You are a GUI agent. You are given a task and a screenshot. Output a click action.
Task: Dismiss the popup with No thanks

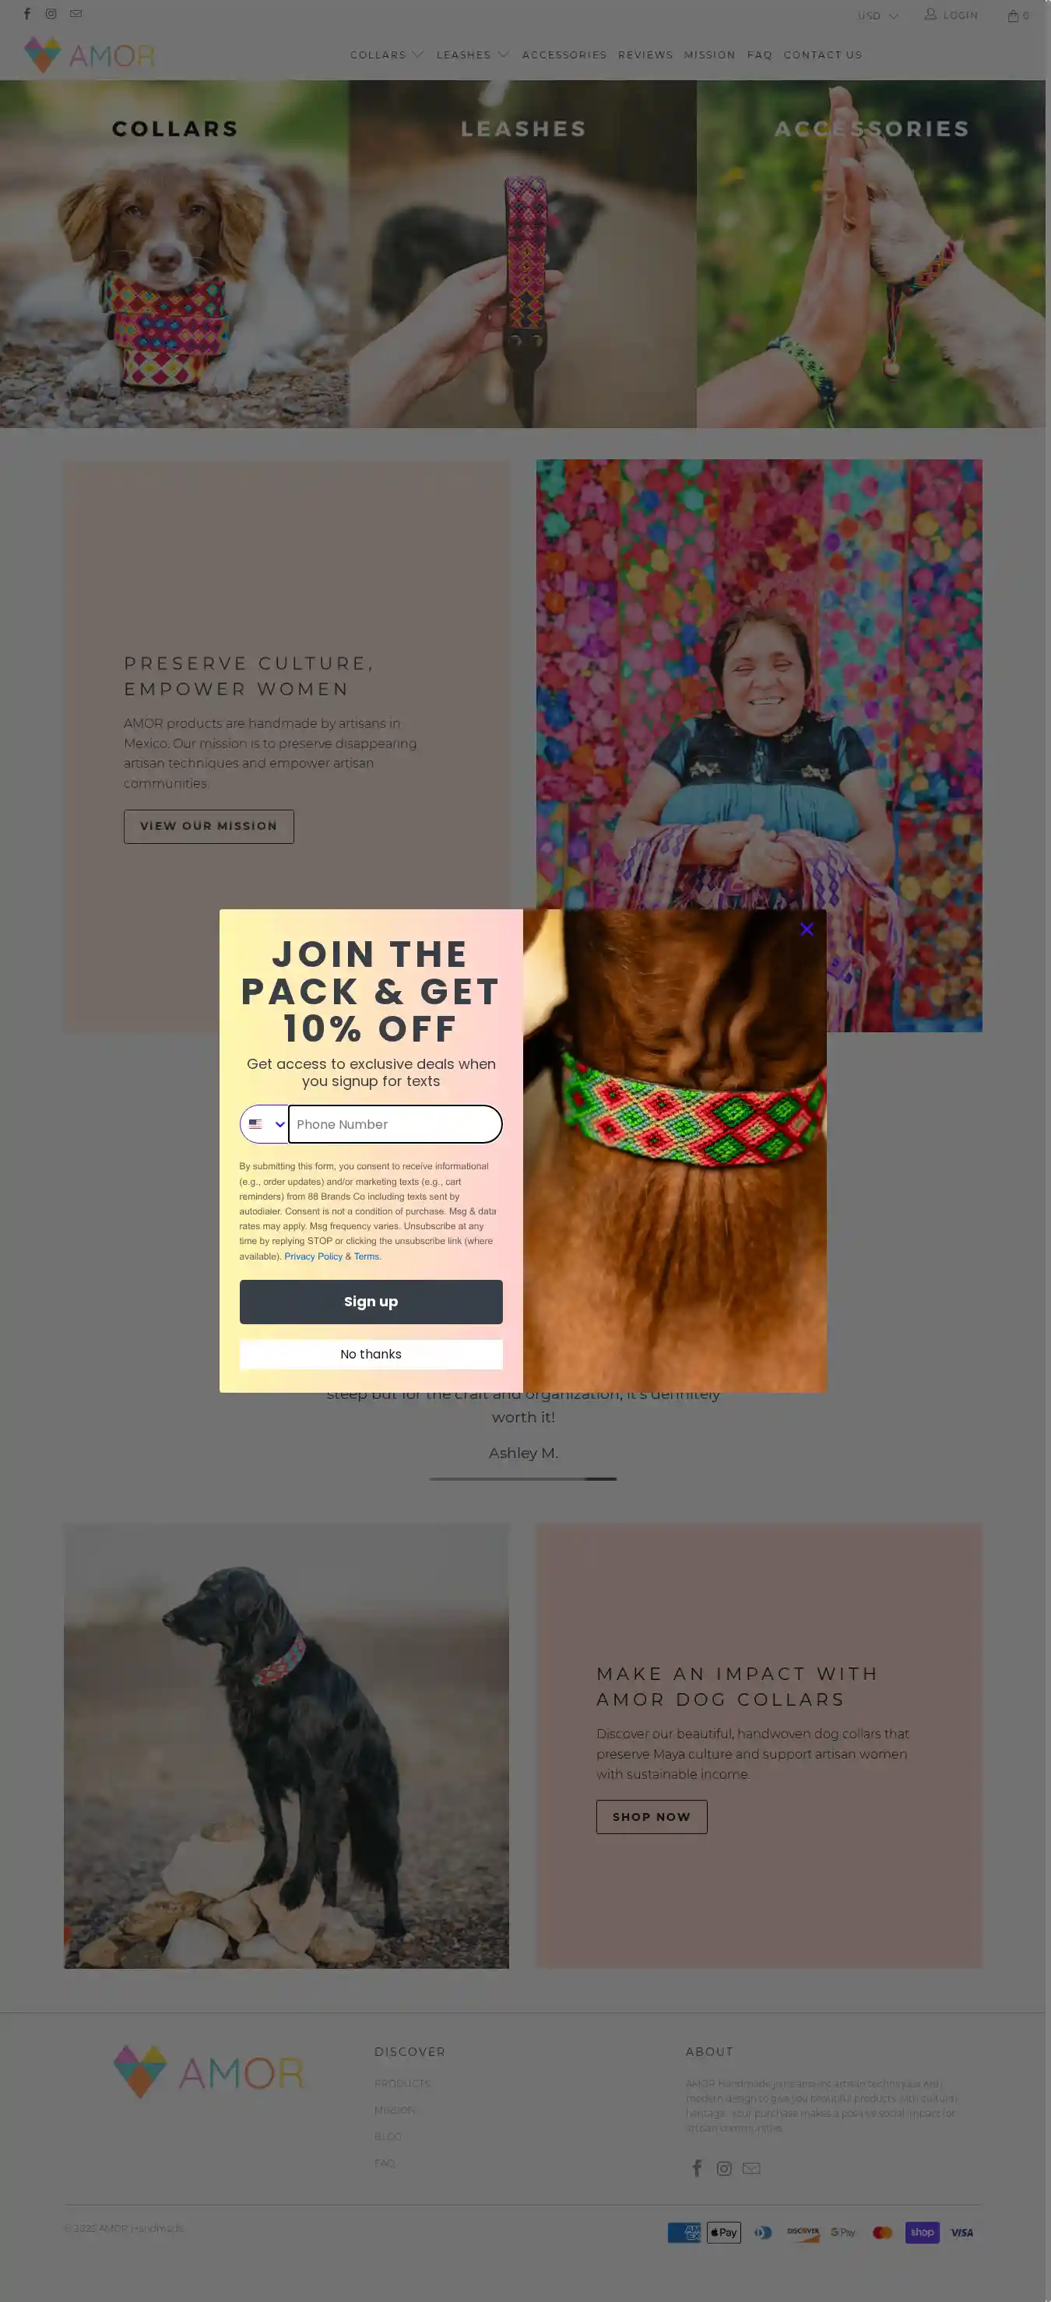[x=371, y=1355]
